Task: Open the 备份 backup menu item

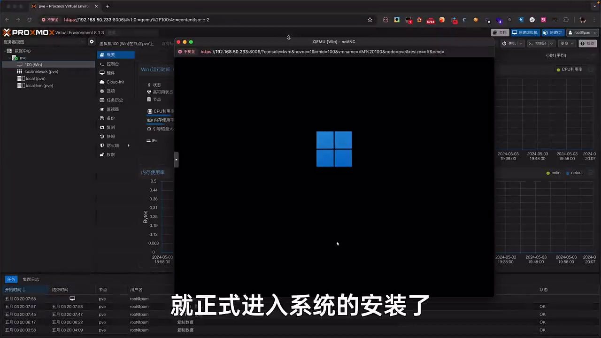Action: (116, 118)
